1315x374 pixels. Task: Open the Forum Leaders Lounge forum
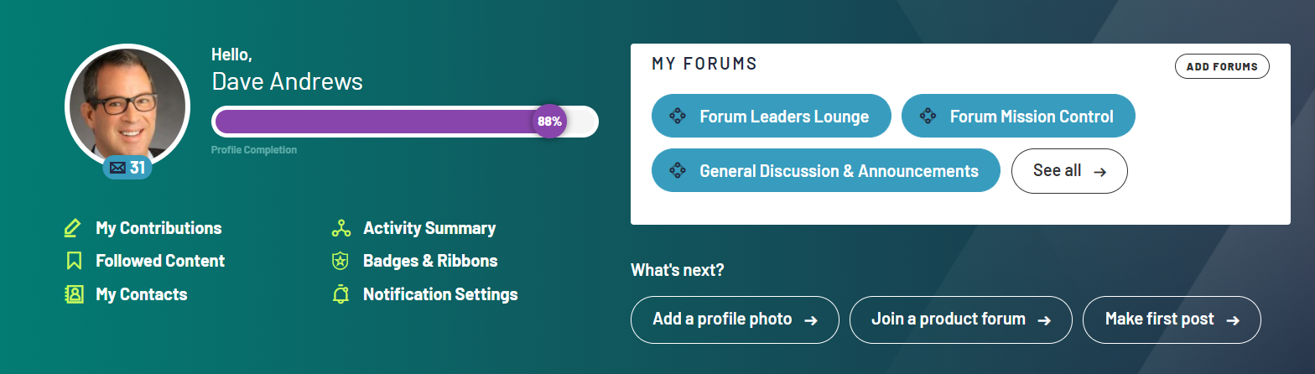[x=783, y=117]
